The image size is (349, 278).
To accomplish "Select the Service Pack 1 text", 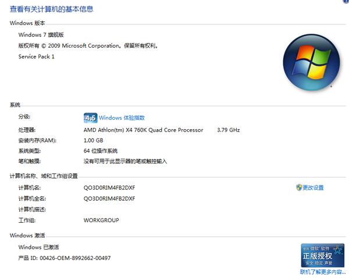I will coord(37,56).
